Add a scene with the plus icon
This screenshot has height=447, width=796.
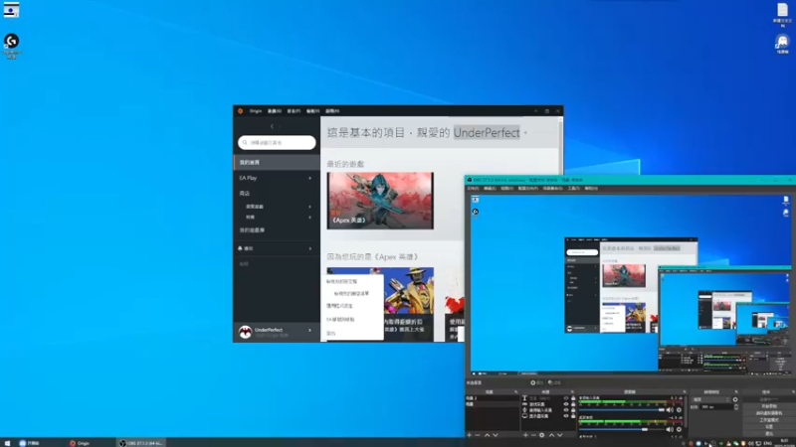[x=469, y=435]
